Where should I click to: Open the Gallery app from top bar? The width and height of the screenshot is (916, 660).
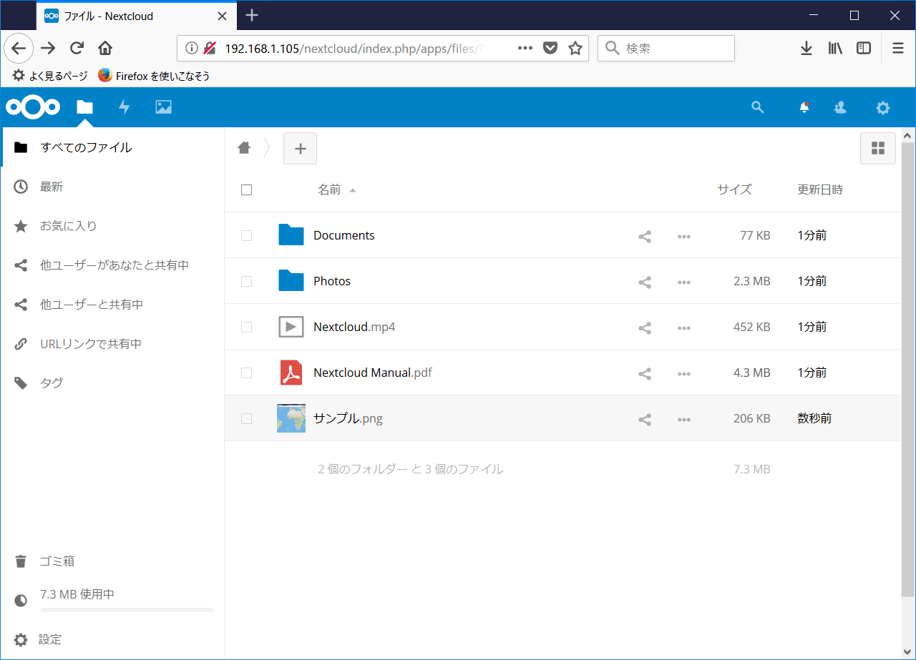163,107
